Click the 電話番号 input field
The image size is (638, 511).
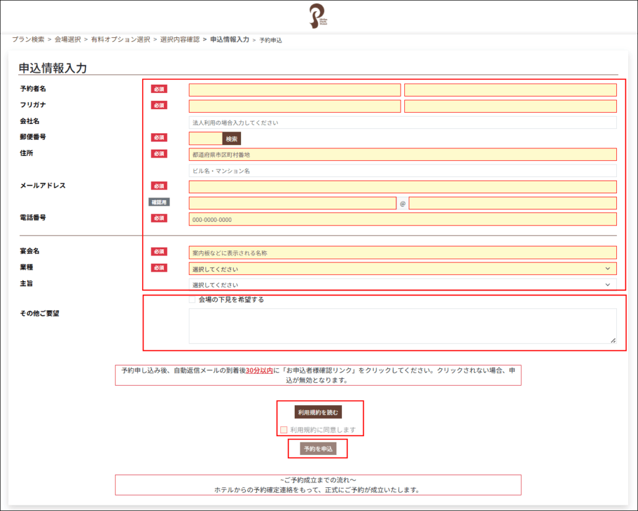click(402, 219)
